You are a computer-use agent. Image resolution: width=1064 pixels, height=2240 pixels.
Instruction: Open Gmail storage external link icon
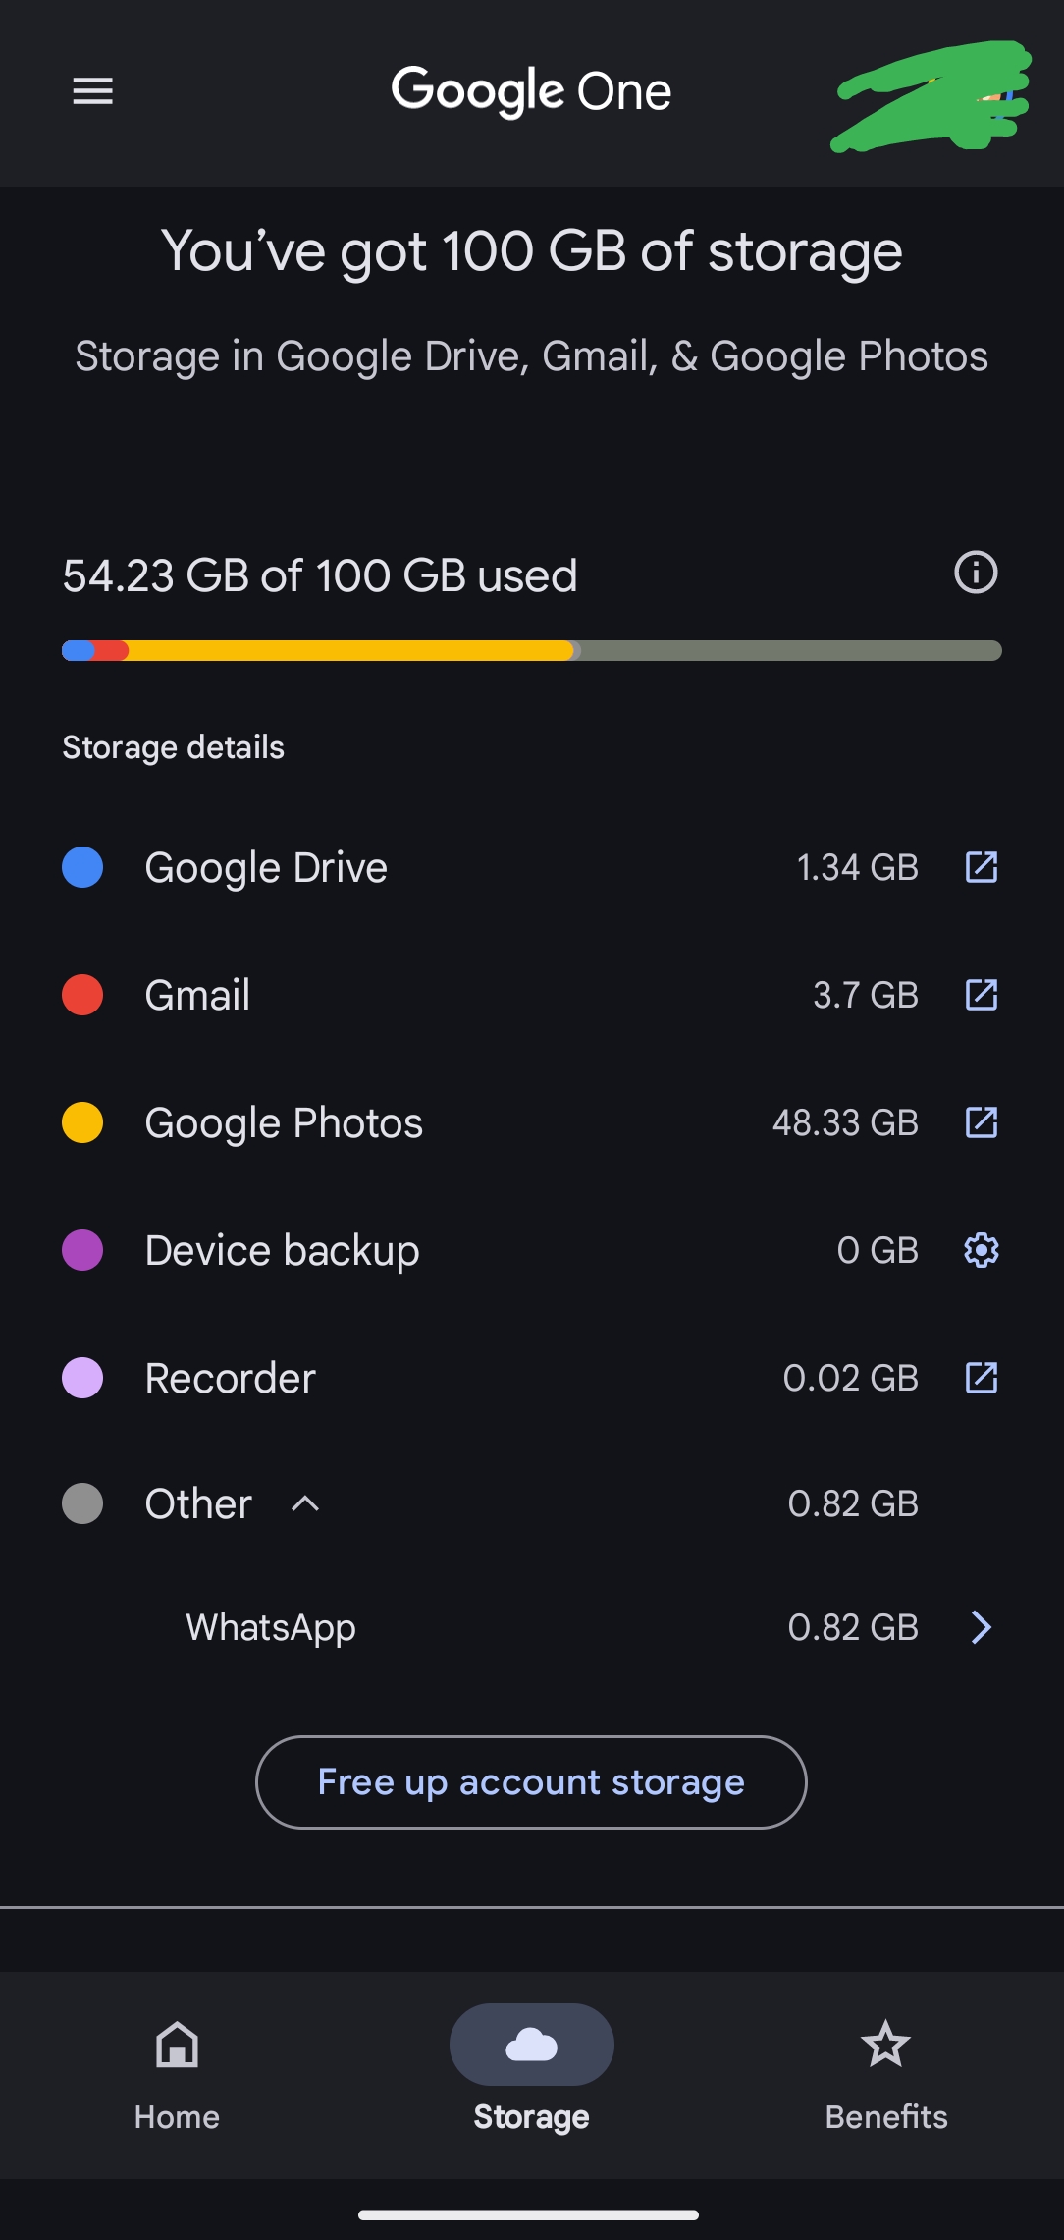pos(981,995)
